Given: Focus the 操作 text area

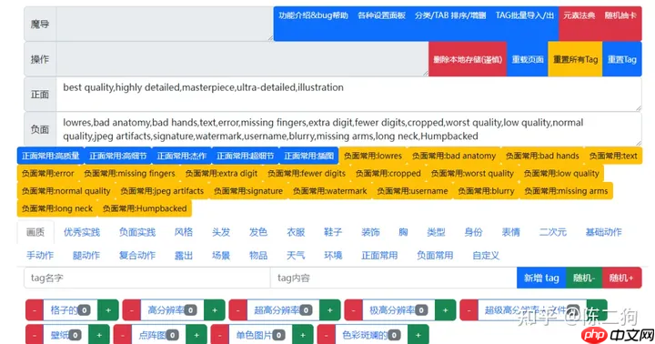Looking at the screenshot, I should pyautogui.click(x=242, y=59).
